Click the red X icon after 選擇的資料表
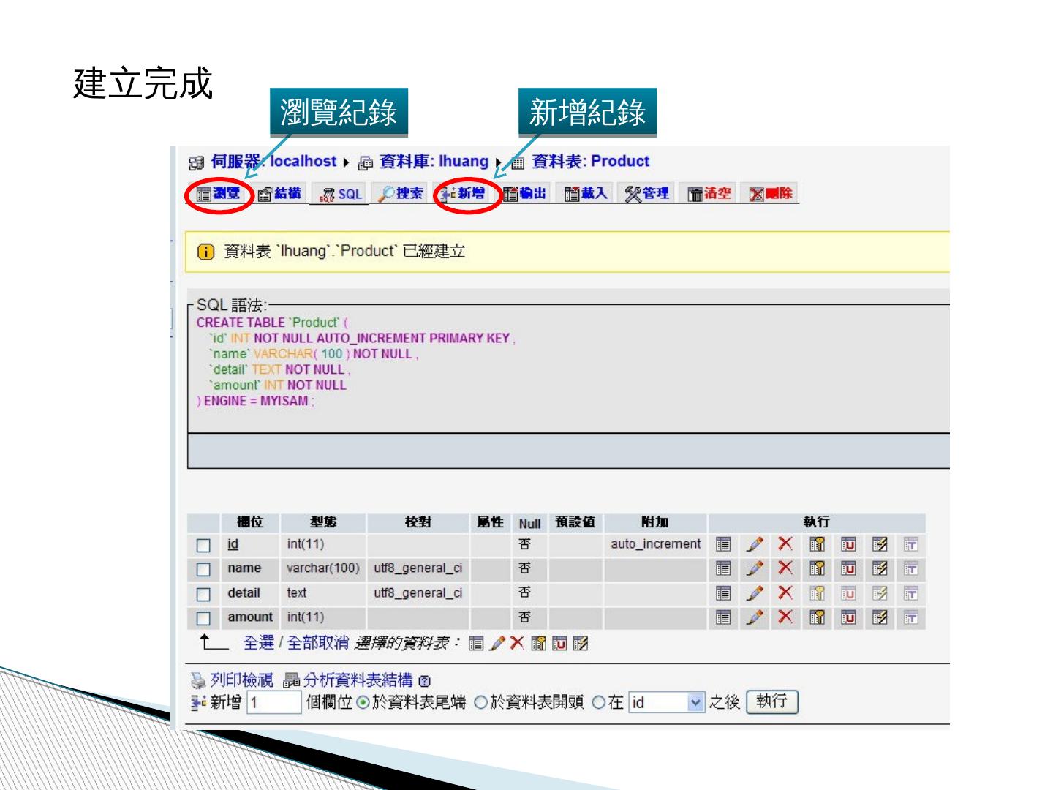The width and height of the screenshot is (1053, 790). pyautogui.click(x=518, y=643)
